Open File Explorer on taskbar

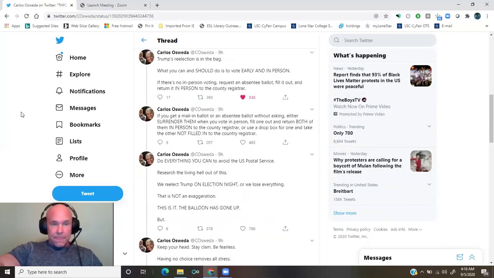[180, 272]
